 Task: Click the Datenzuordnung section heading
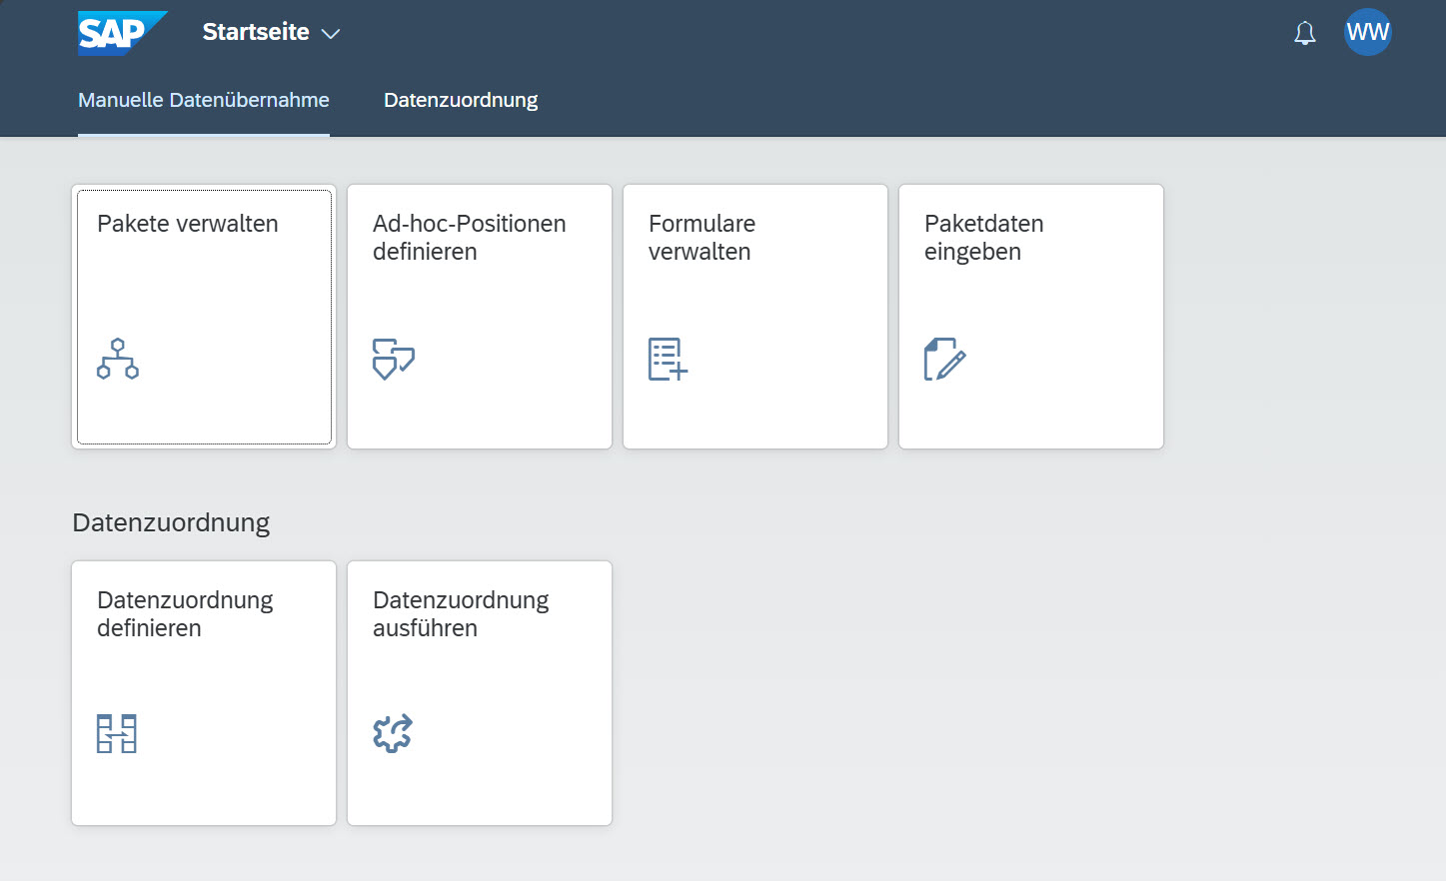pyautogui.click(x=170, y=521)
